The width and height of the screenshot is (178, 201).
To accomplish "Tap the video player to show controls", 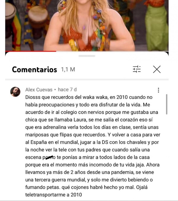I will [87, 25].
